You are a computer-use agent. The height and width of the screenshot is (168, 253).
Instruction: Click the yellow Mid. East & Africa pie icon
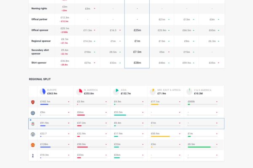coord(153,92)
